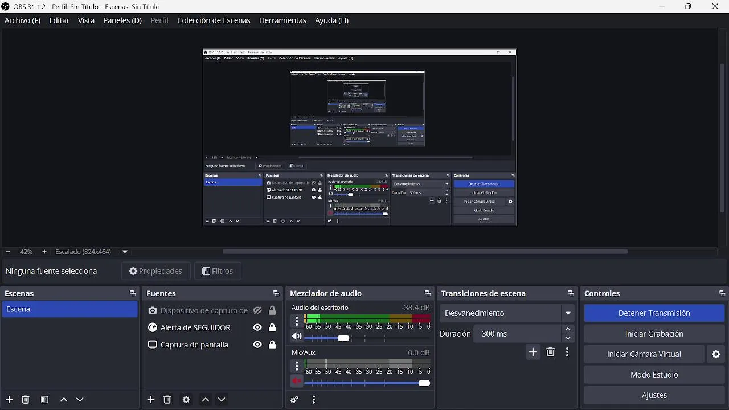Open source properties gear in Fuentes
This screenshot has height=410, width=729.
[x=186, y=400]
